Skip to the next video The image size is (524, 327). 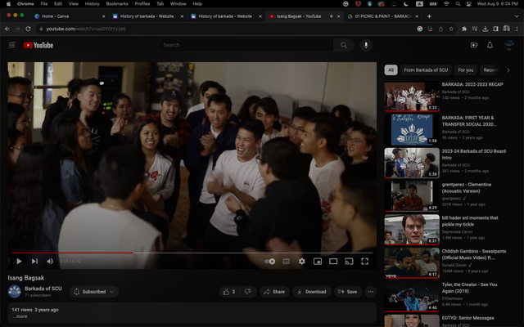34,261
